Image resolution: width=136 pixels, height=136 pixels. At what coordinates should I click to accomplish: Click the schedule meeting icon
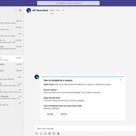point(58,134)
